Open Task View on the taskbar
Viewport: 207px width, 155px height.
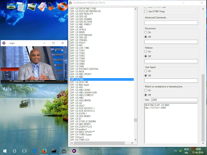tap(24, 151)
